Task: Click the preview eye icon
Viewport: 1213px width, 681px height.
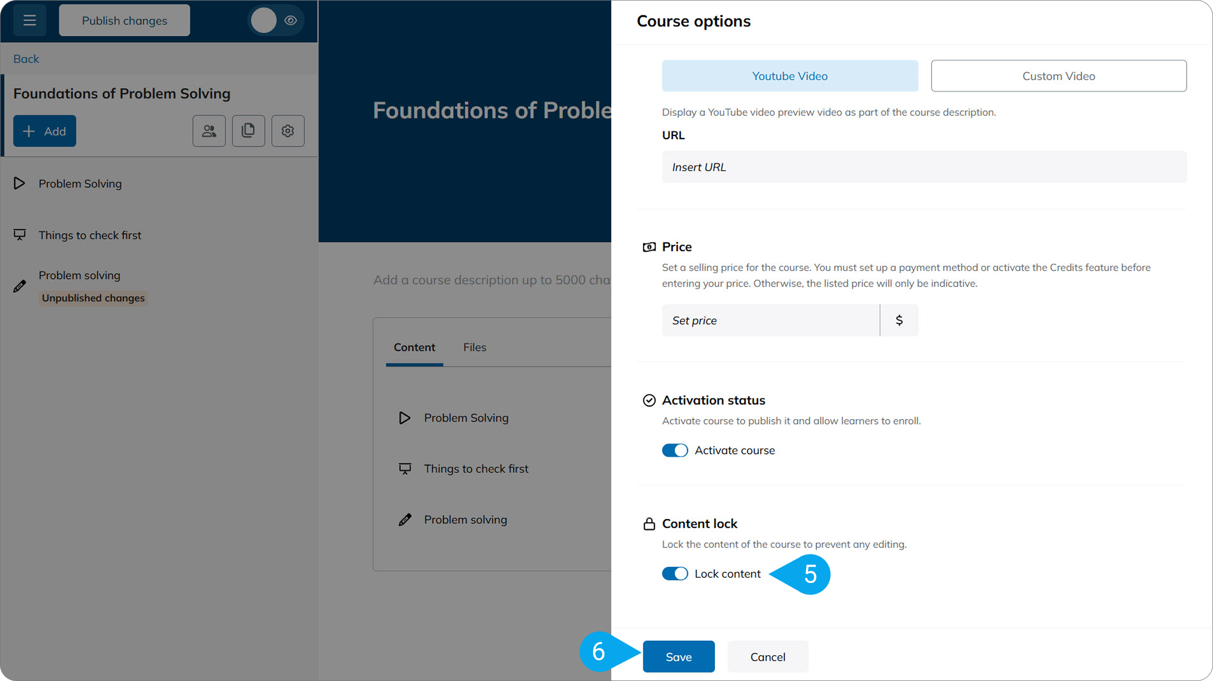Action: [x=290, y=21]
